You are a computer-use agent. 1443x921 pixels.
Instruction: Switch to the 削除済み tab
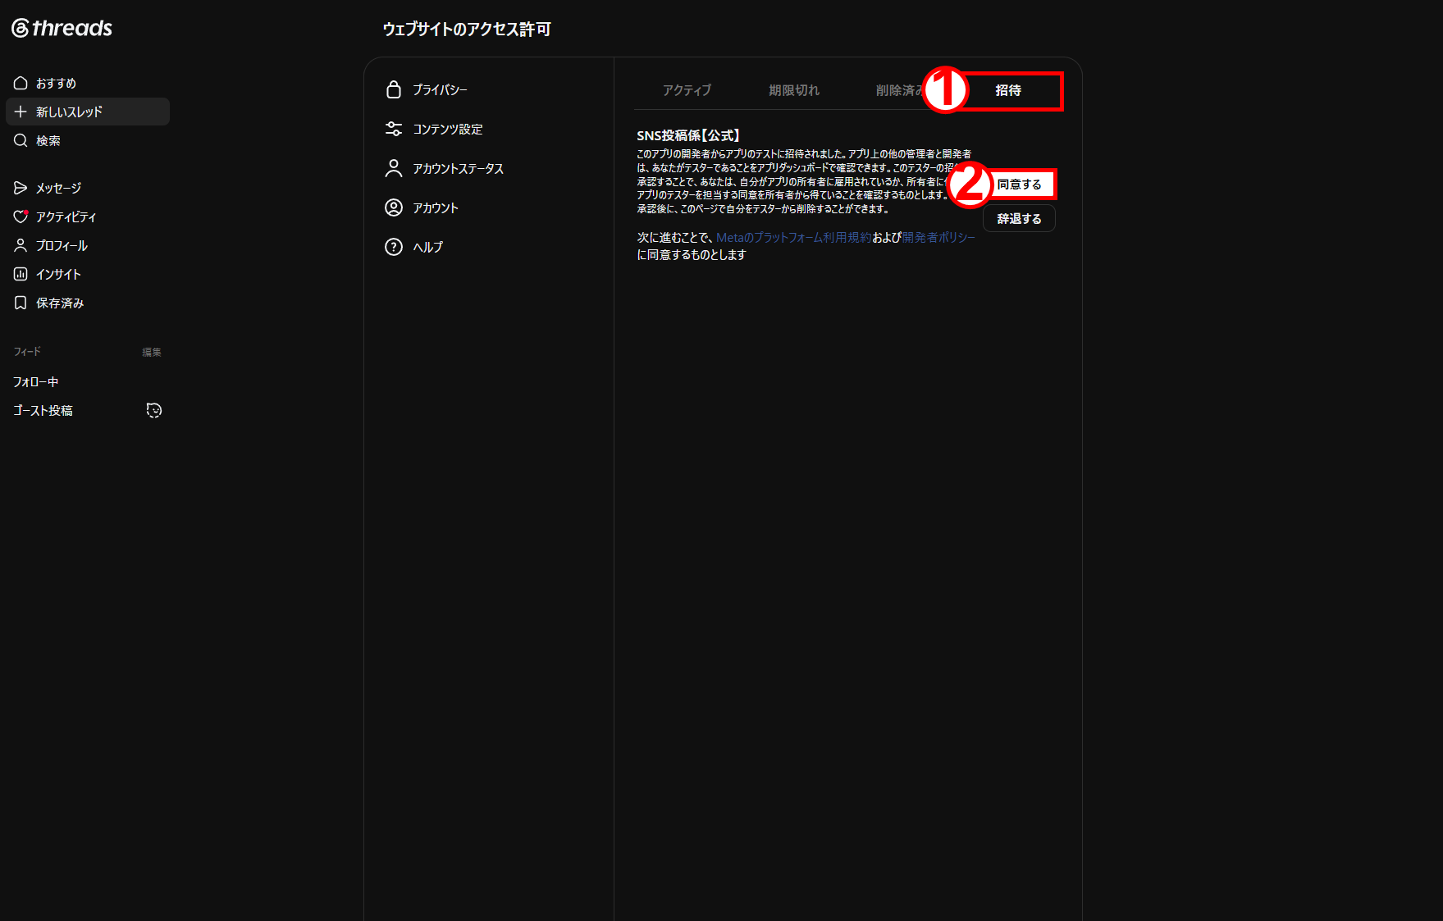click(900, 90)
